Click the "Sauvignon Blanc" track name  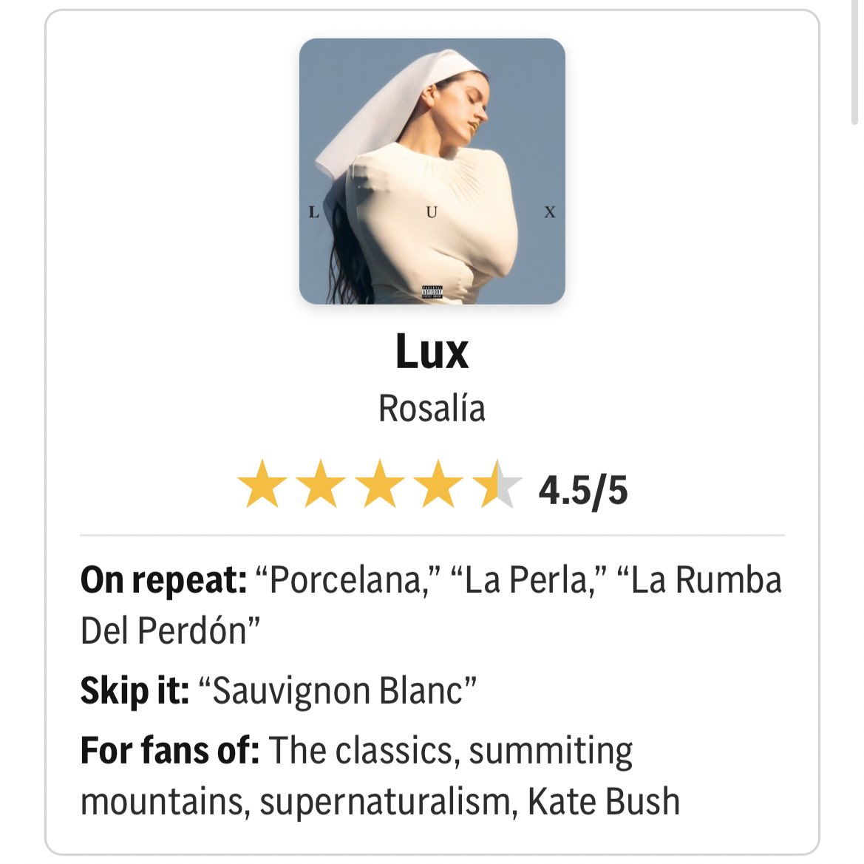pos(344,691)
